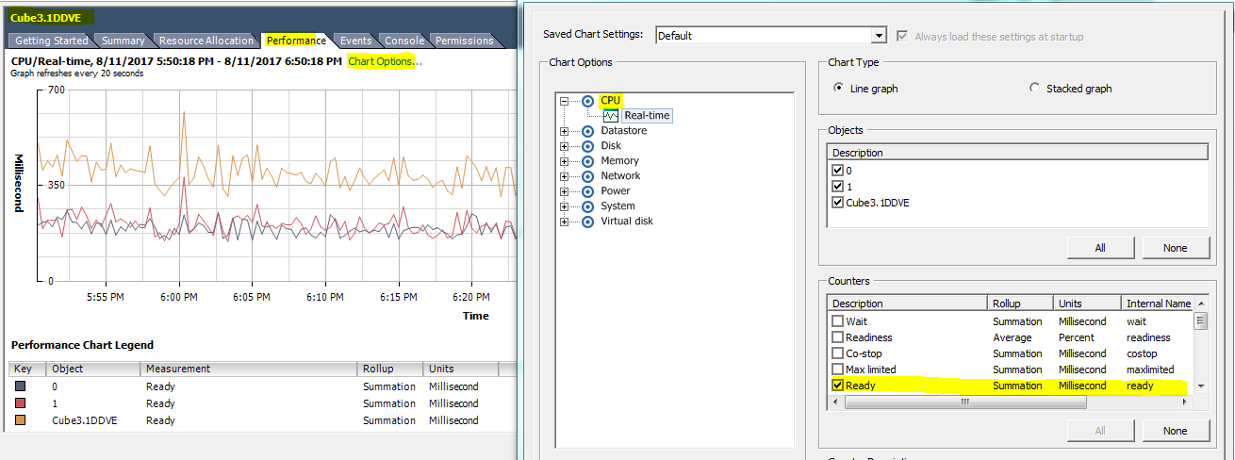
Task: Click the All button under Objects
Action: [x=1100, y=247]
